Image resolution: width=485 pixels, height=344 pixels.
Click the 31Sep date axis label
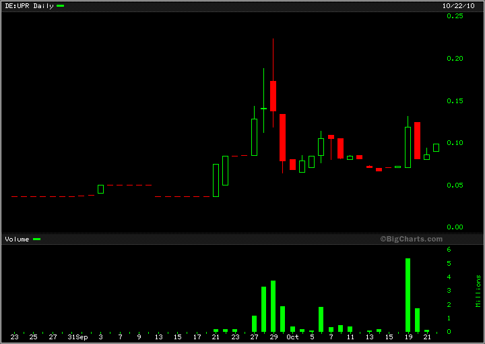coord(77,336)
